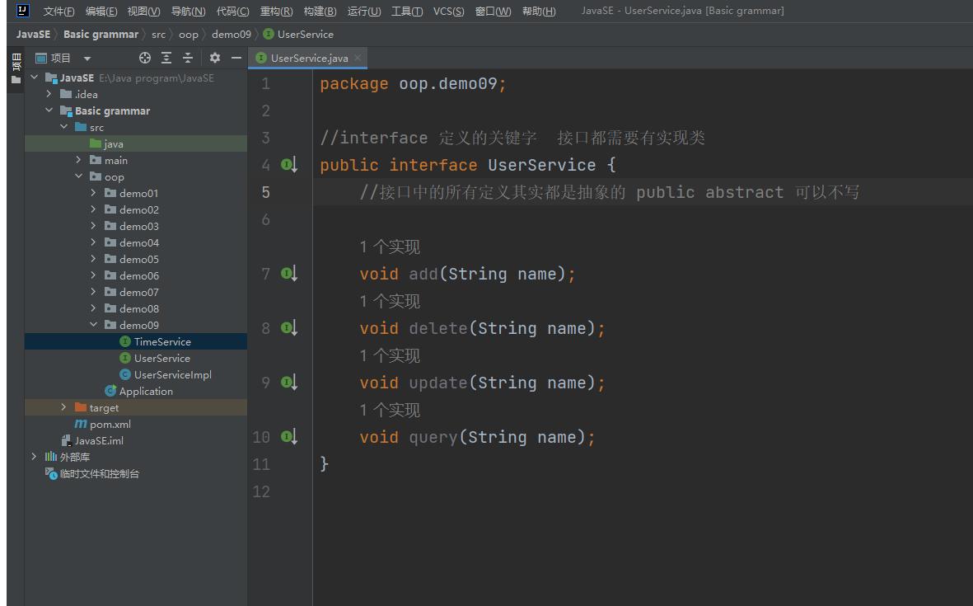Click the collapse all icon in project panel
973x606 pixels.
click(x=188, y=58)
